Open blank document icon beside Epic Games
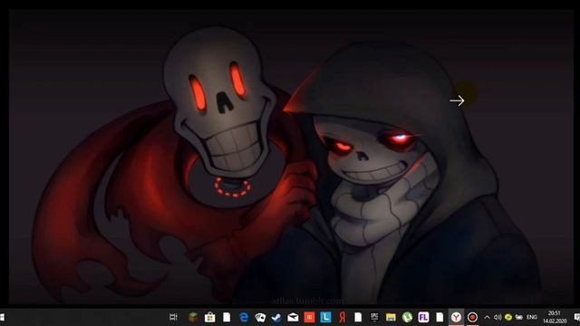 (358, 317)
